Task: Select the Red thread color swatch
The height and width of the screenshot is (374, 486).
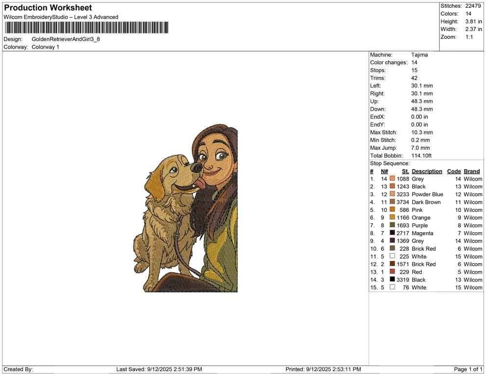Action: [392, 271]
